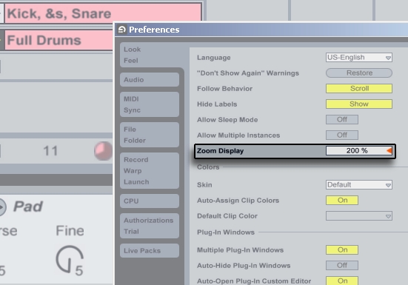Click the Pad device title
408x285 pixels.
point(28,207)
